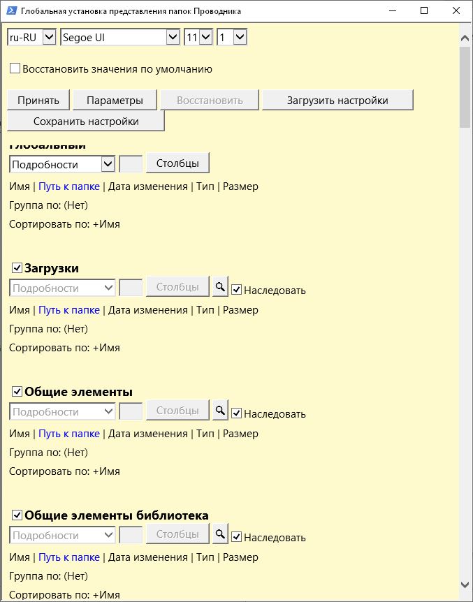Check Восстановить значения по умолчанию box
This screenshot has height=602, width=473.
[15, 68]
